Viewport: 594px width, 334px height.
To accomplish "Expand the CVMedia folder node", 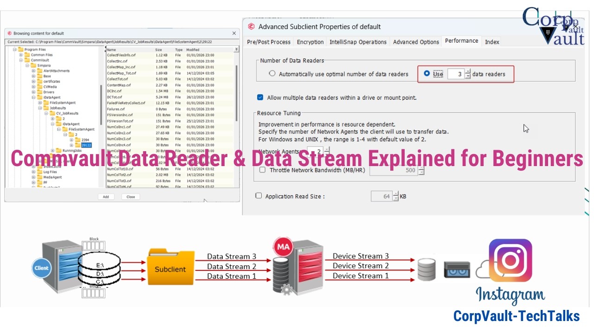I will point(33,87).
